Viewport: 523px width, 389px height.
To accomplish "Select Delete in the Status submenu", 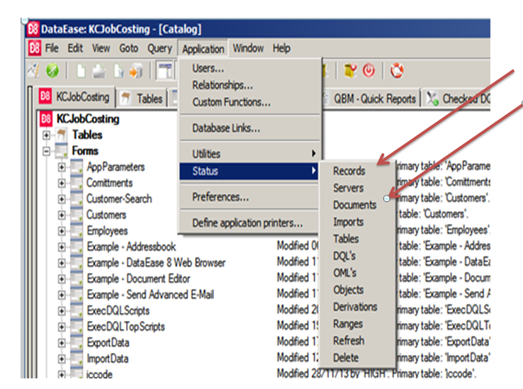I will [x=357, y=358].
